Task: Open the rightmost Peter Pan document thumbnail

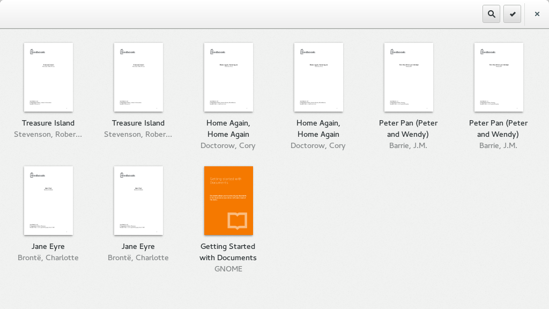Action: point(499,77)
